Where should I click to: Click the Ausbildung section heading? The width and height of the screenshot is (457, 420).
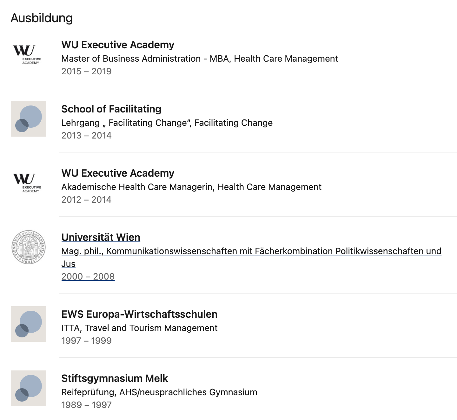coord(42,18)
